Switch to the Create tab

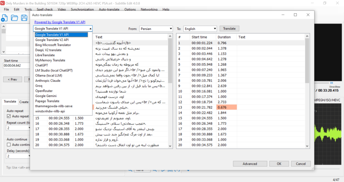tap(24, 102)
